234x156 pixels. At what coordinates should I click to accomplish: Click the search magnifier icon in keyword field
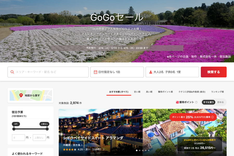(x=12, y=72)
